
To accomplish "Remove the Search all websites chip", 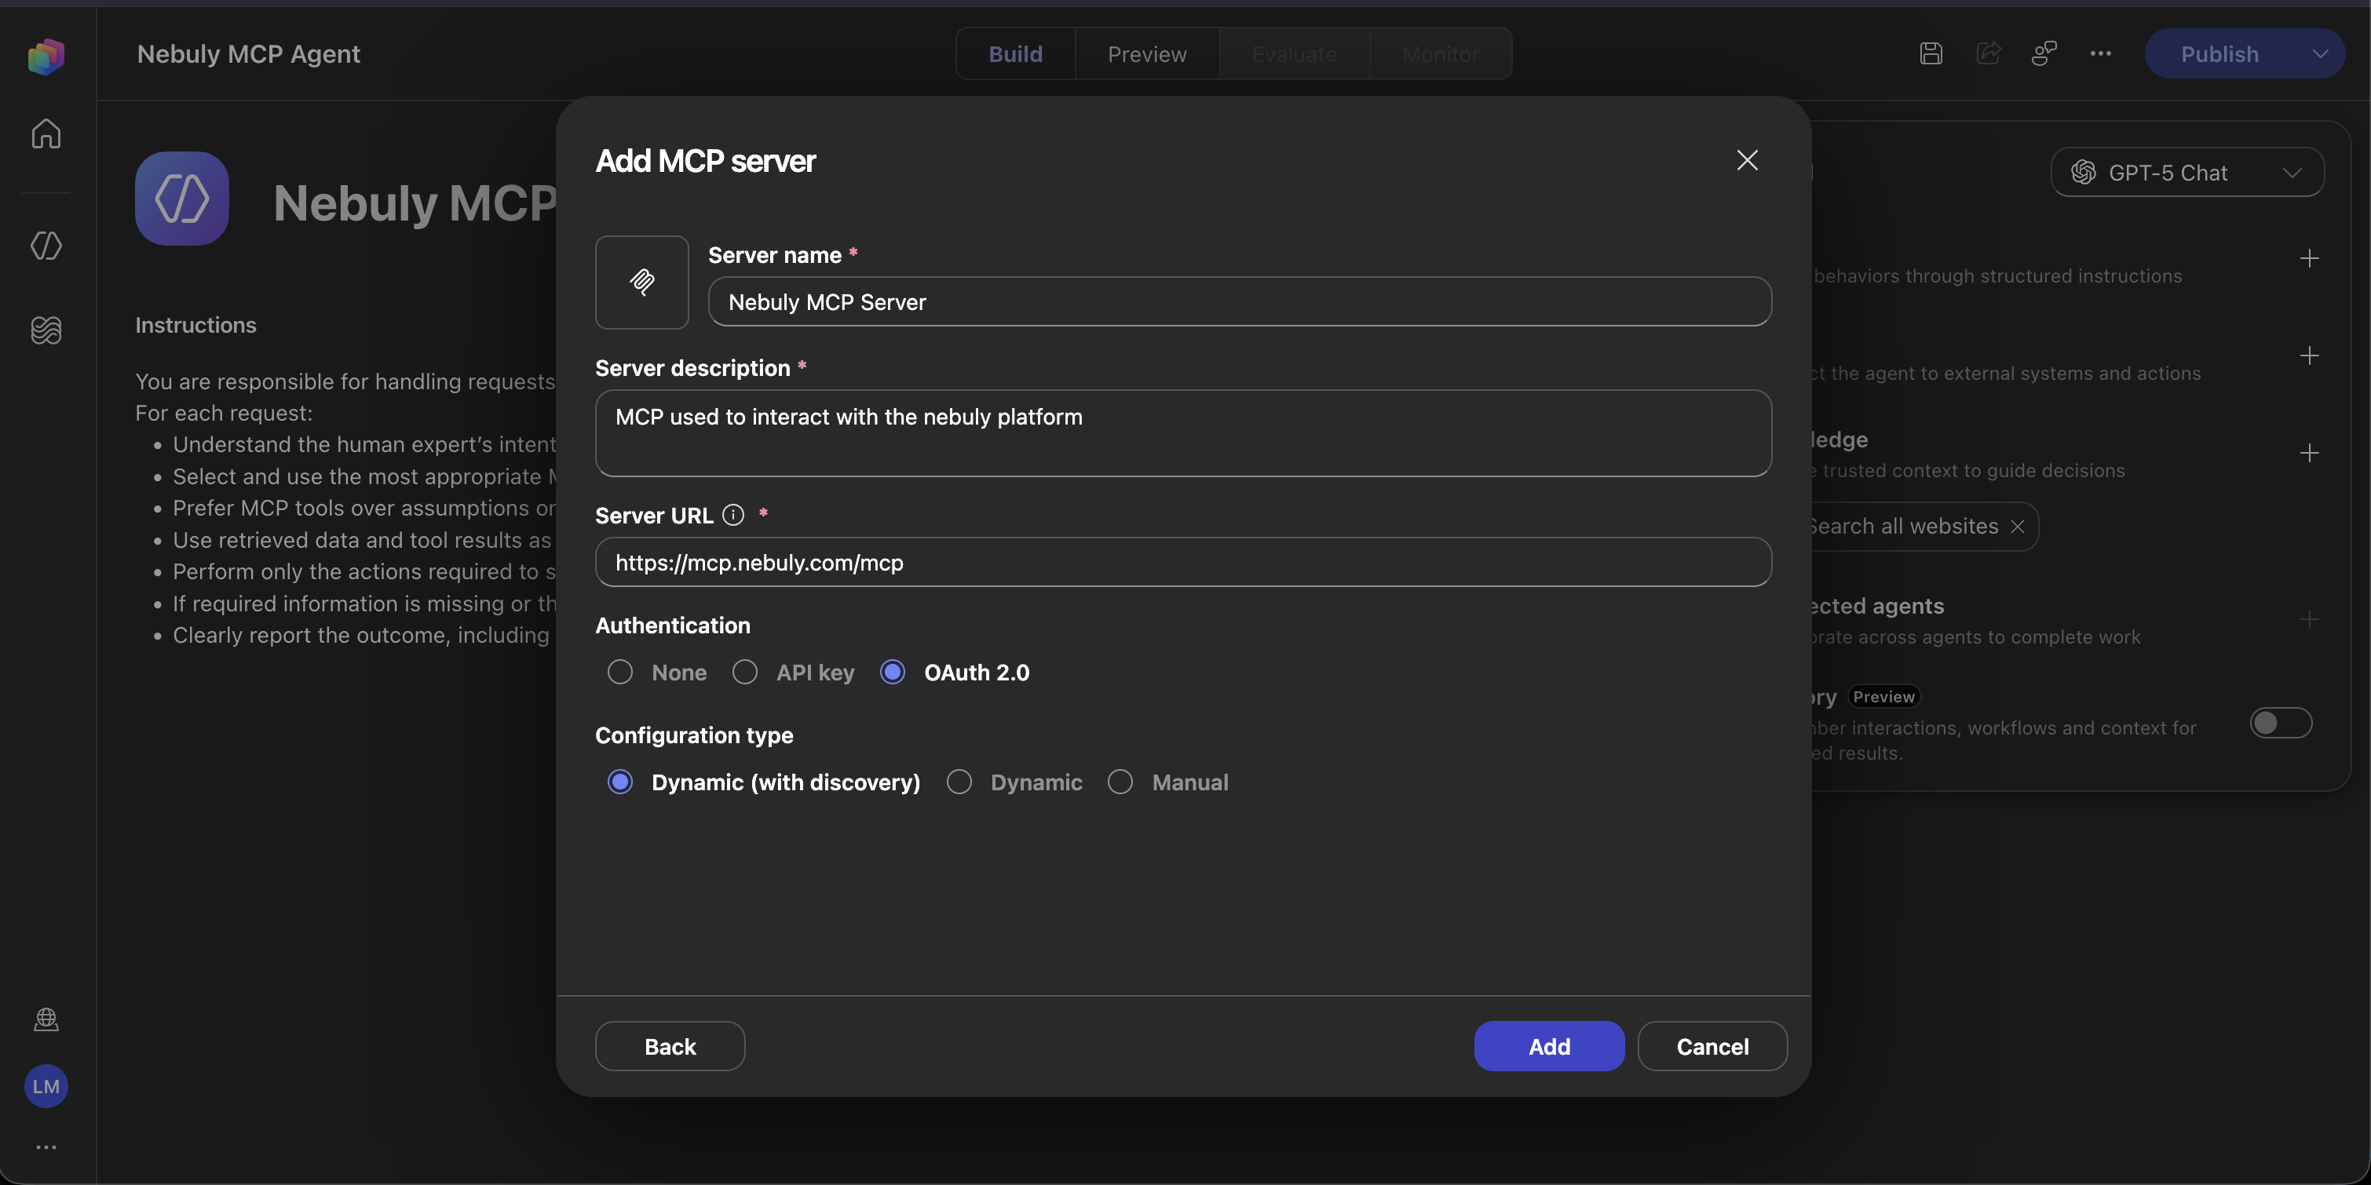I will point(2018,527).
